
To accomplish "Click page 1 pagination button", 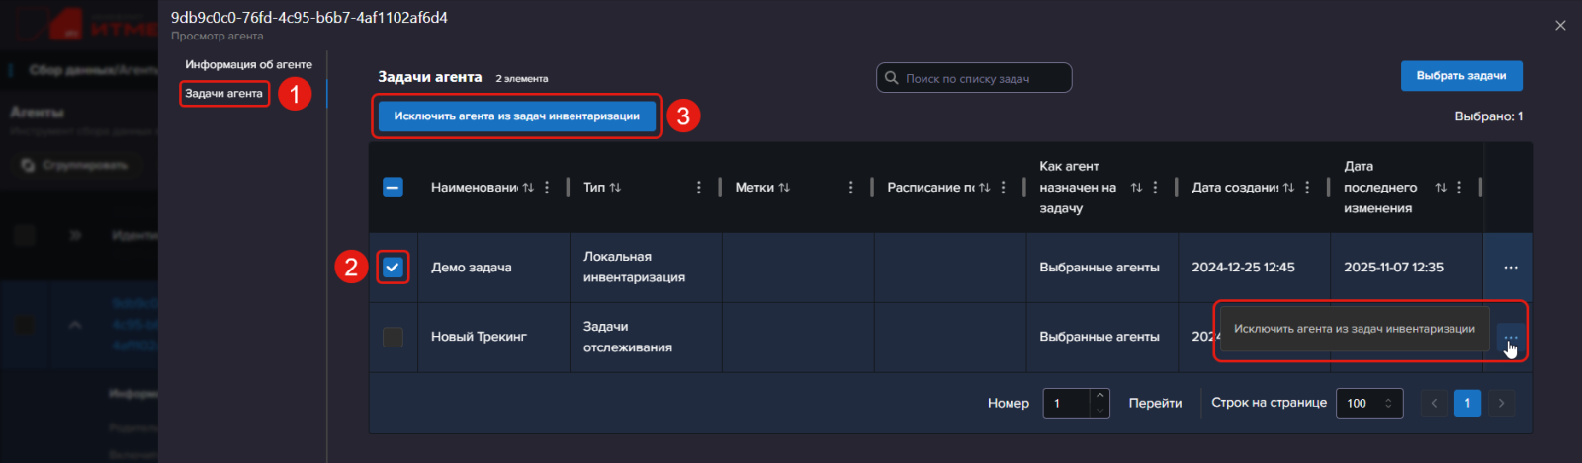I will click(1467, 403).
